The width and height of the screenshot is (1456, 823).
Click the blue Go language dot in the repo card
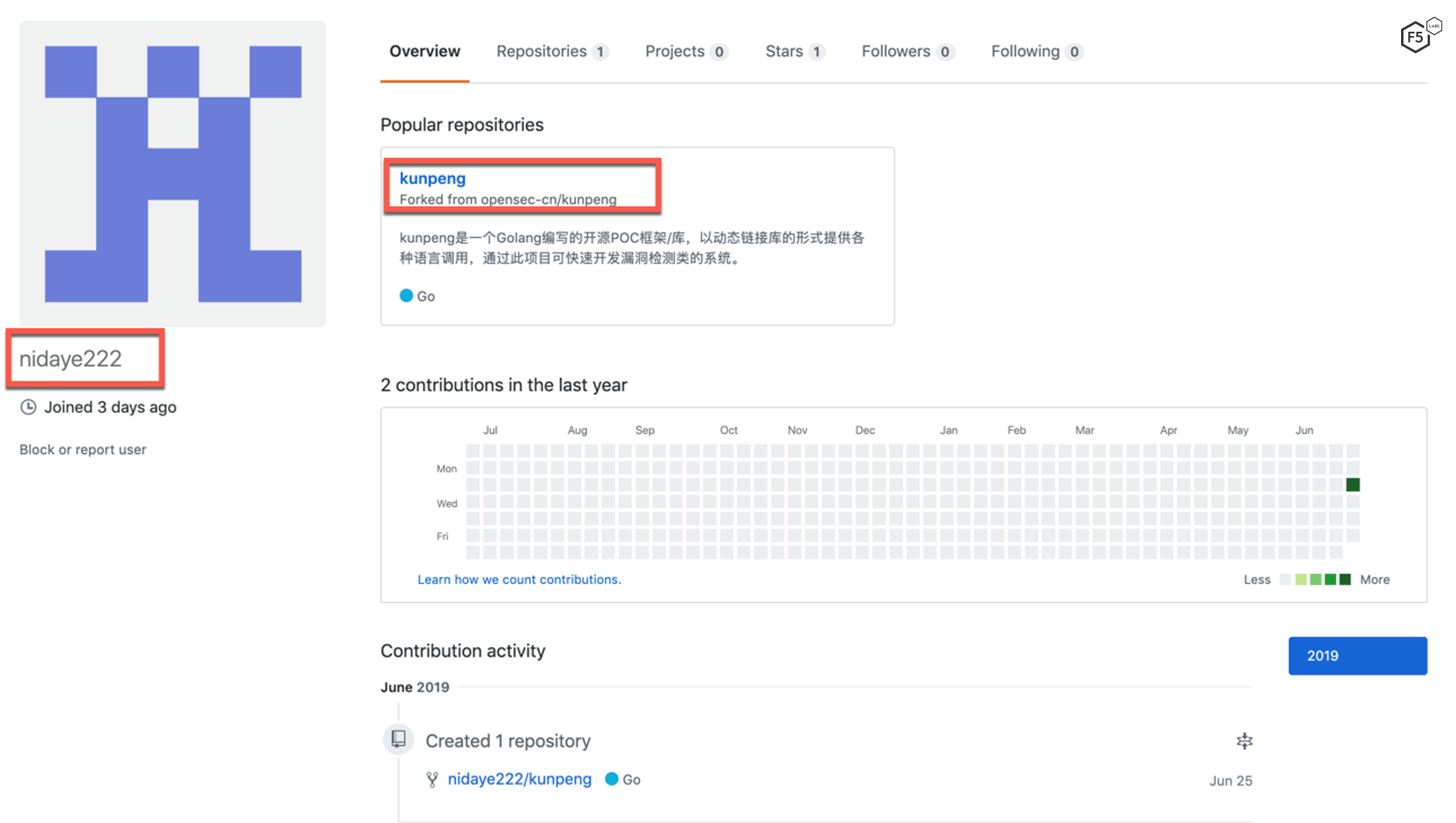(x=406, y=296)
